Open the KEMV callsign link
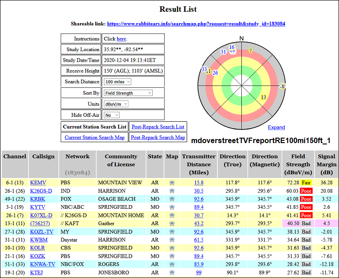Viewport: 339px width, 278px height. click(38, 183)
